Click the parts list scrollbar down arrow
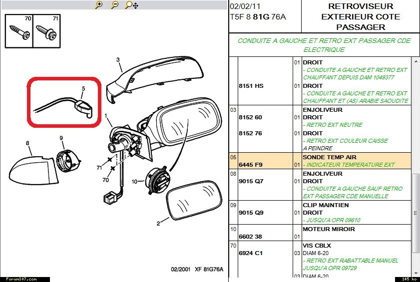 [x=416, y=274]
